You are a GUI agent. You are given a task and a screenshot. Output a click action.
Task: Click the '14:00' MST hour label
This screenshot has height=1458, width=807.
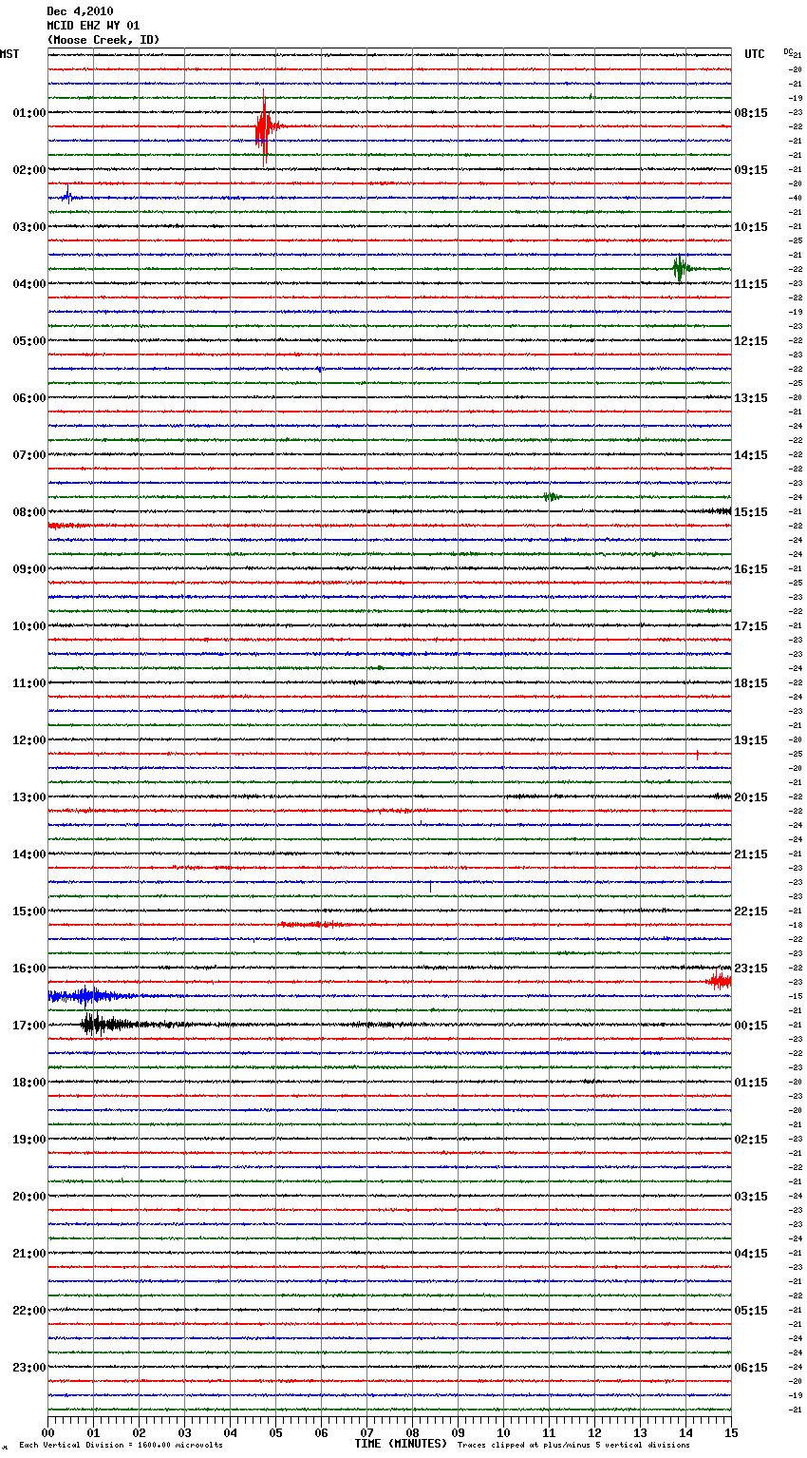[x=28, y=854]
